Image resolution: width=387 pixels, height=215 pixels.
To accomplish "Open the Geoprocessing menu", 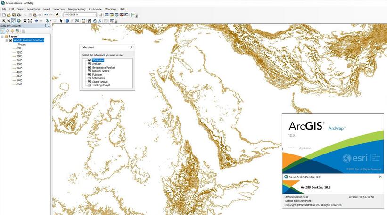I will (76, 9).
